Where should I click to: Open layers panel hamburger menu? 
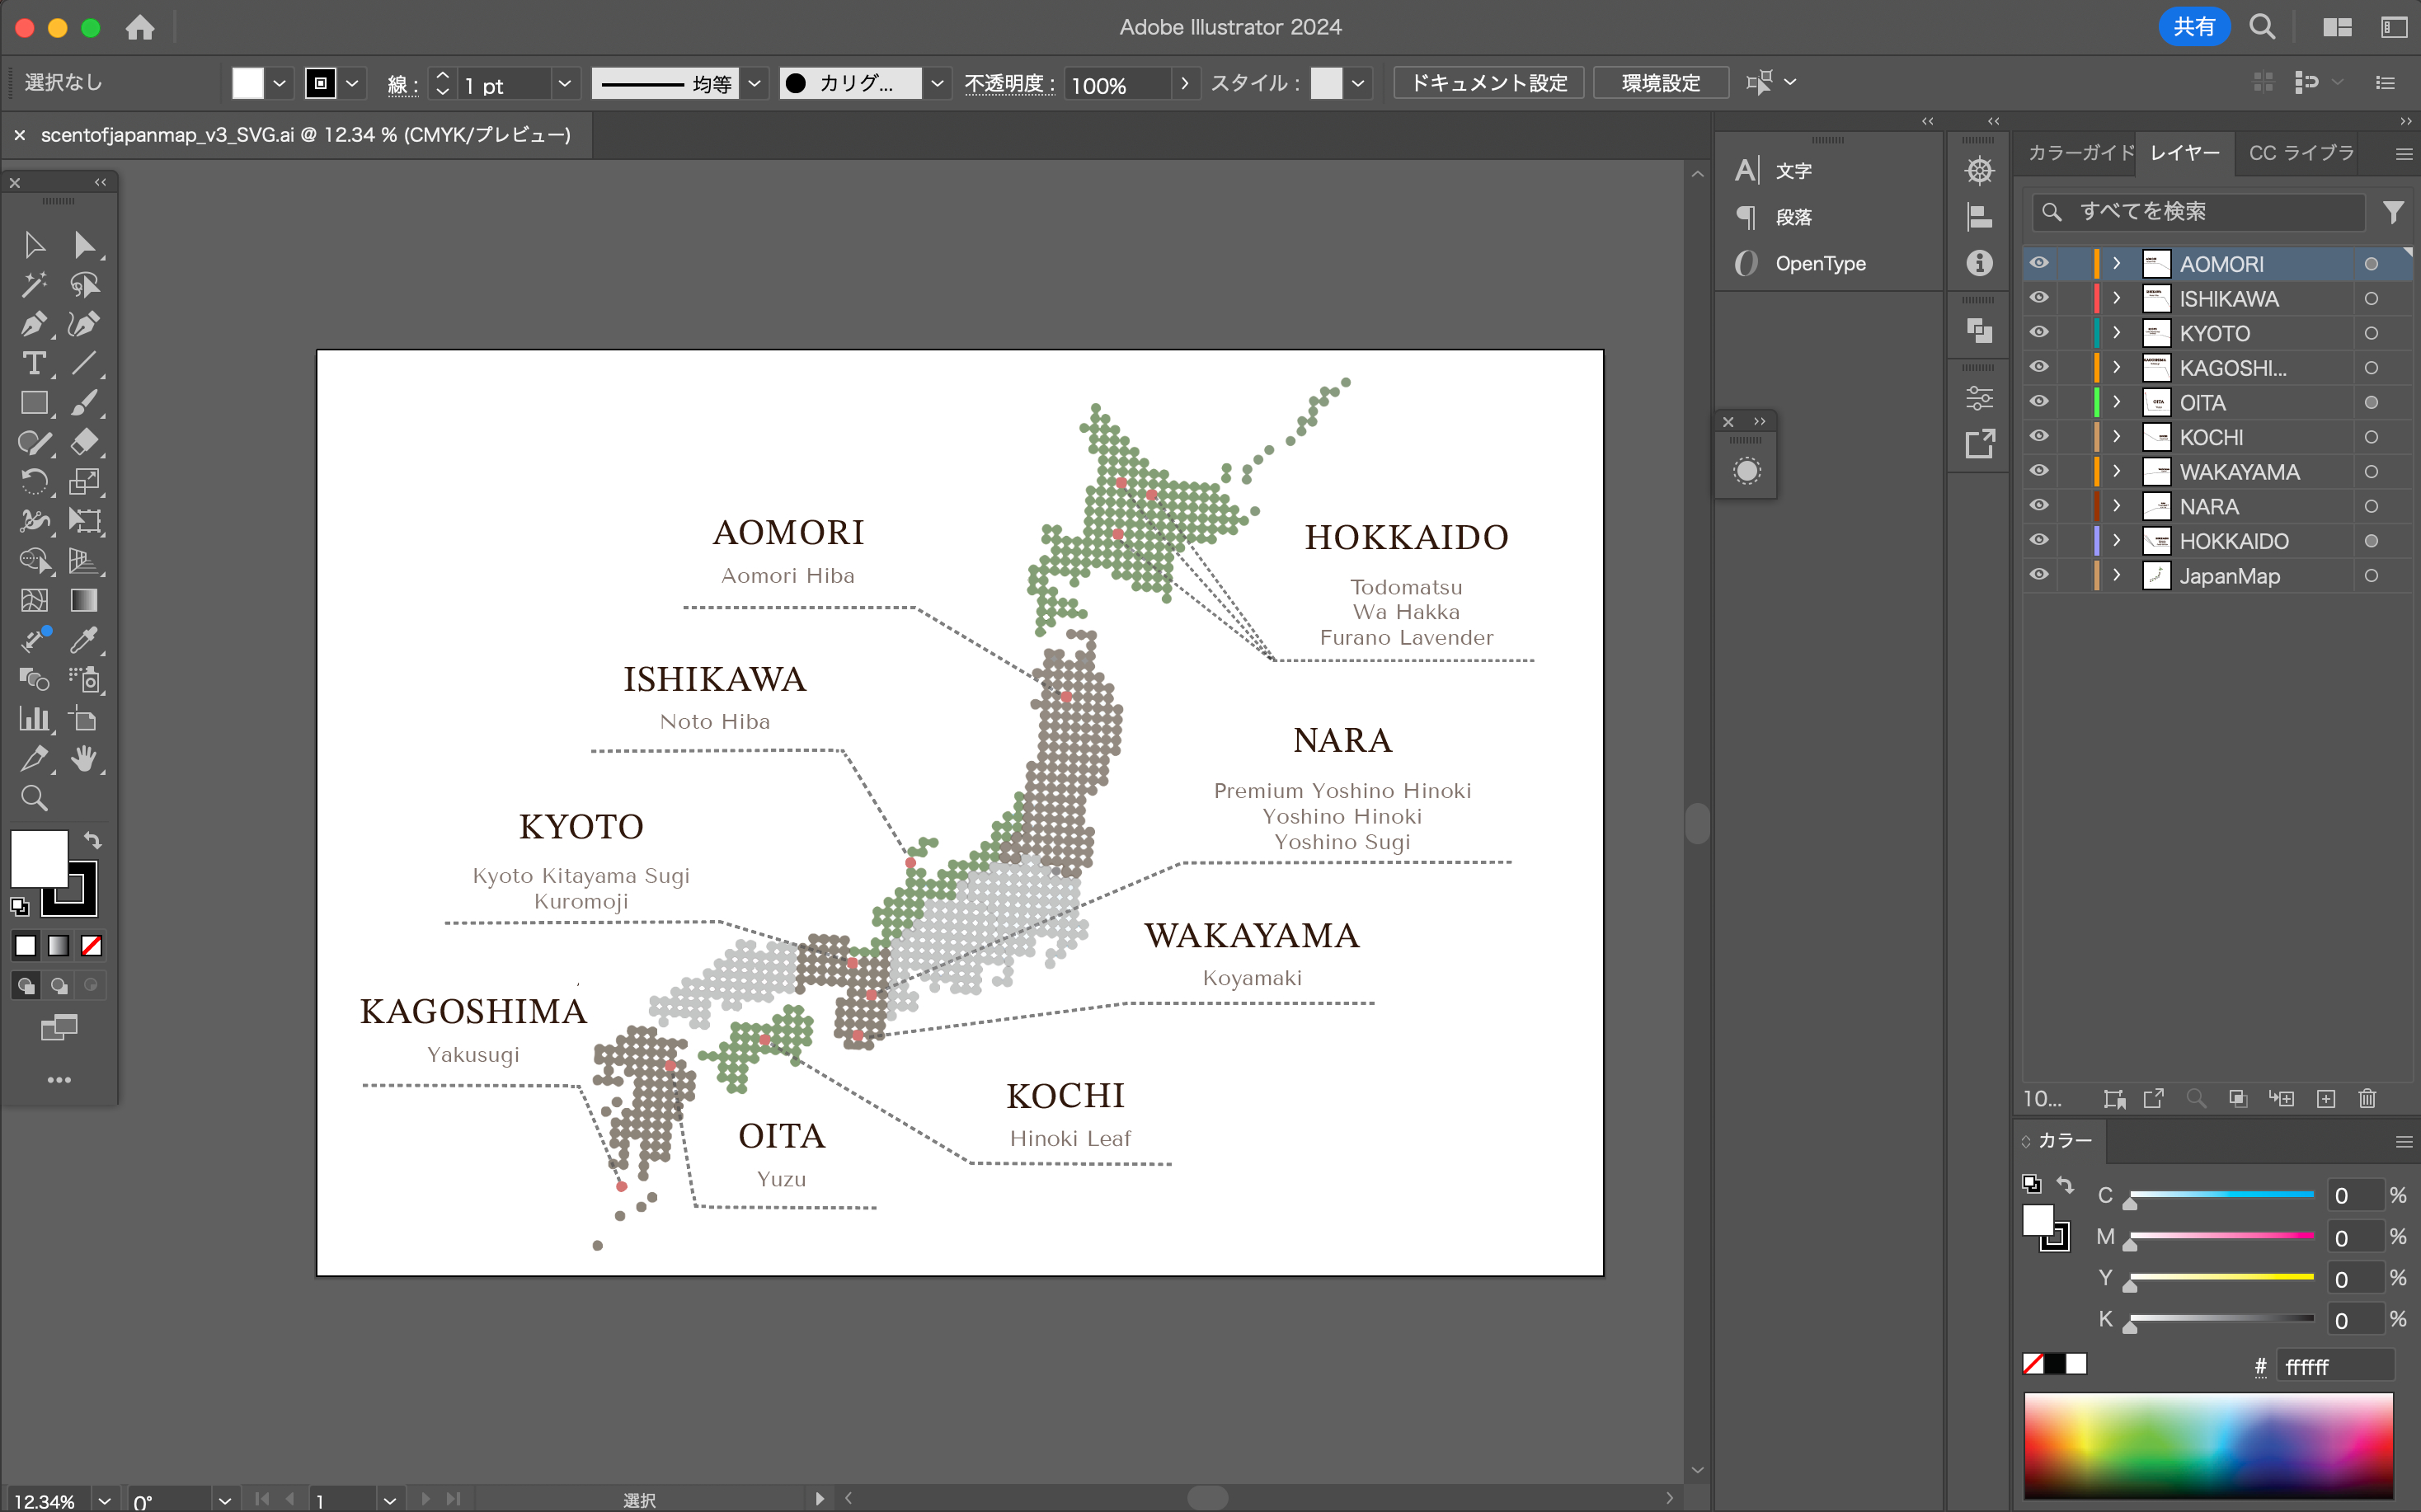click(2404, 154)
